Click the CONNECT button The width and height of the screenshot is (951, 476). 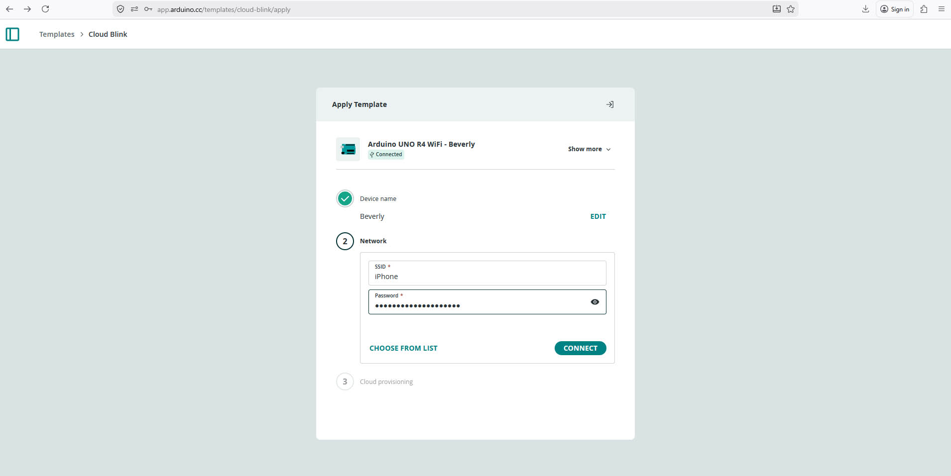pos(580,348)
